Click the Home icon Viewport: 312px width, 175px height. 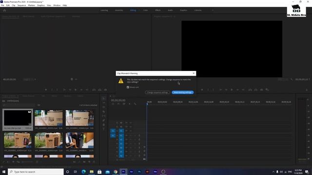[4, 10]
